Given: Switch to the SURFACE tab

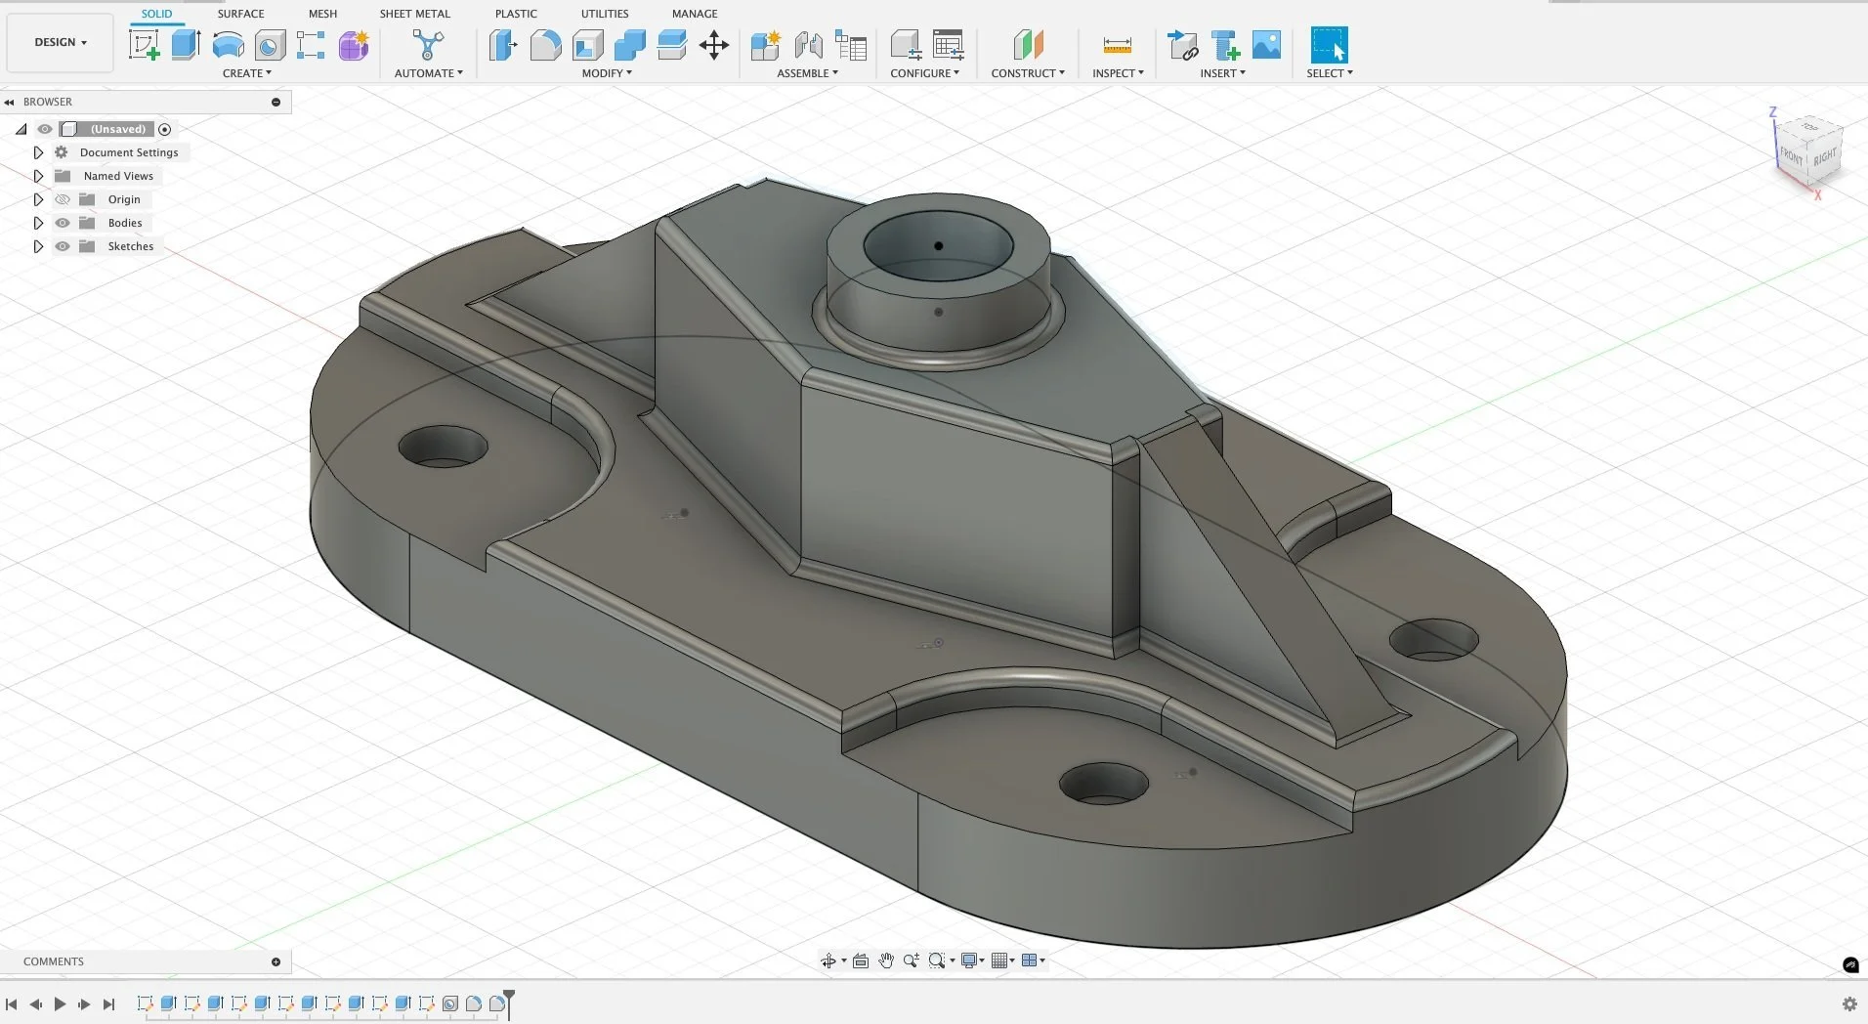Looking at the screenshot, I should pyautogui.click(x=240, y=14).
